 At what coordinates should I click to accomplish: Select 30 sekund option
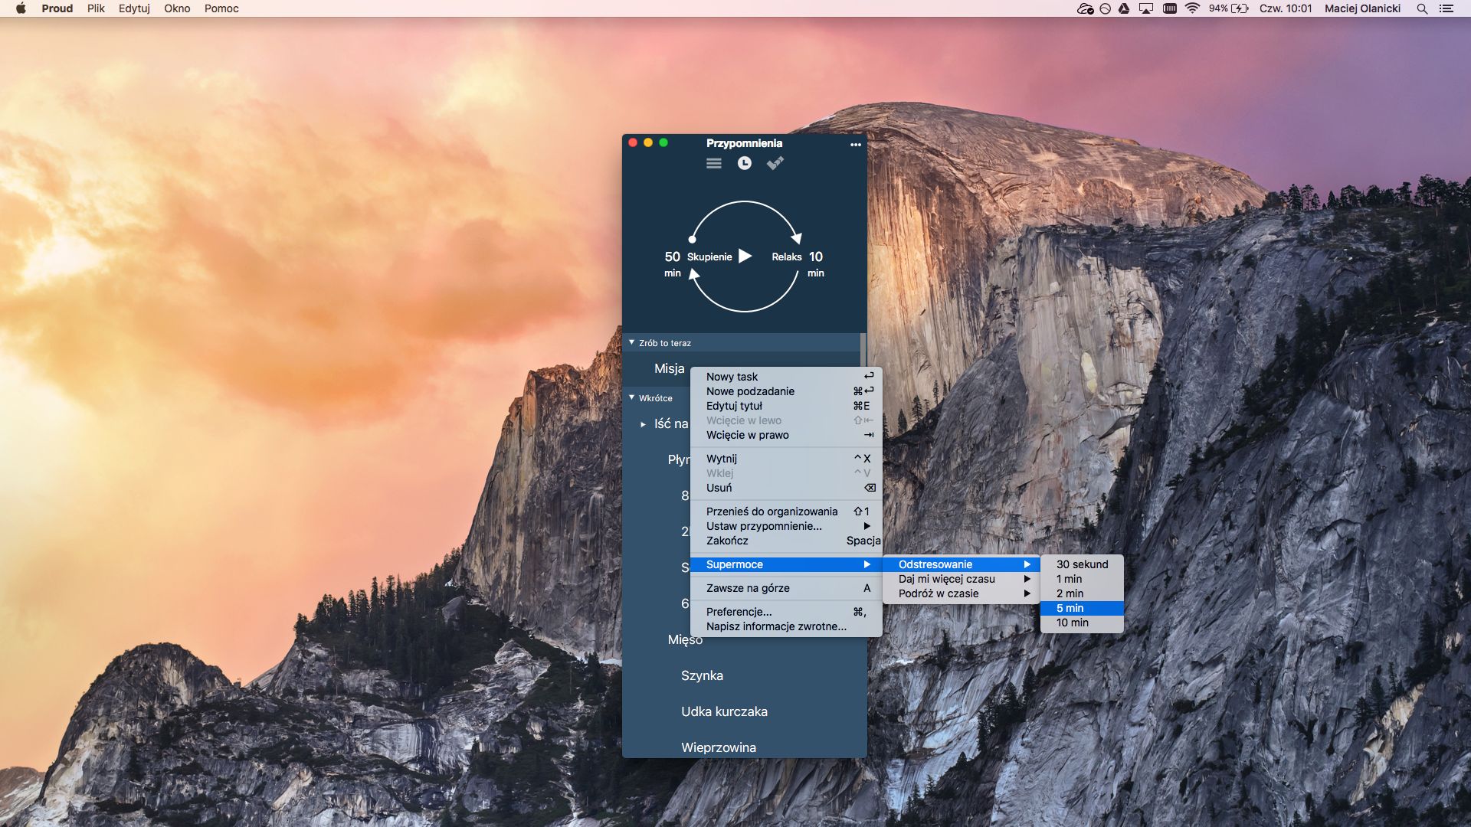coord(1081,564)
